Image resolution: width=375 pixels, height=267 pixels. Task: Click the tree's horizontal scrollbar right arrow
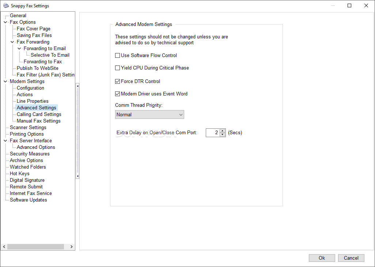click(x=72, y=247)
